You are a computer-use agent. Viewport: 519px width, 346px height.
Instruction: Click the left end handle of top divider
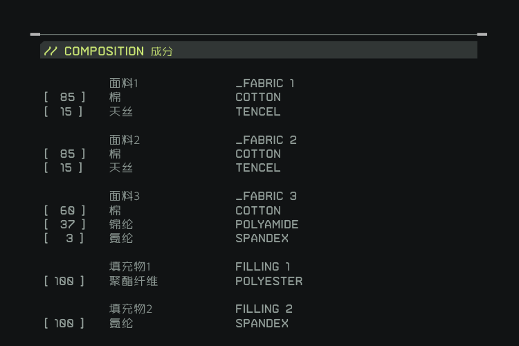click(35, 34)
